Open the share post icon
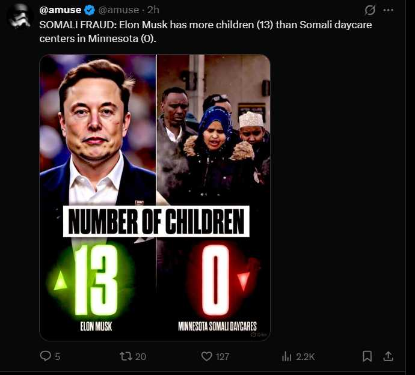The height and width of the screenshot is (375, 415). click(389, 356)
